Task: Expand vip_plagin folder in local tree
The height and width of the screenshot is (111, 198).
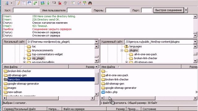Action: pyautogui.click(x=24, y=58)
